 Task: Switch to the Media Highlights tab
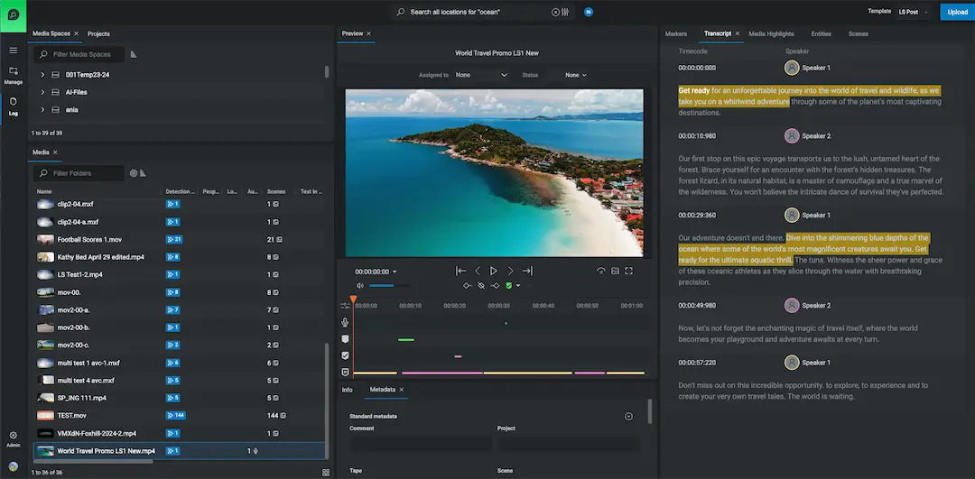tap(771, 33)
